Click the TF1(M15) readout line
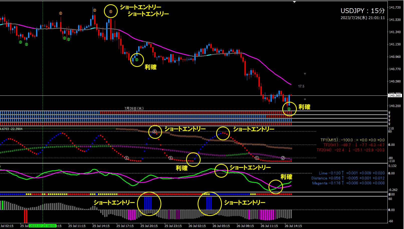 353,140
